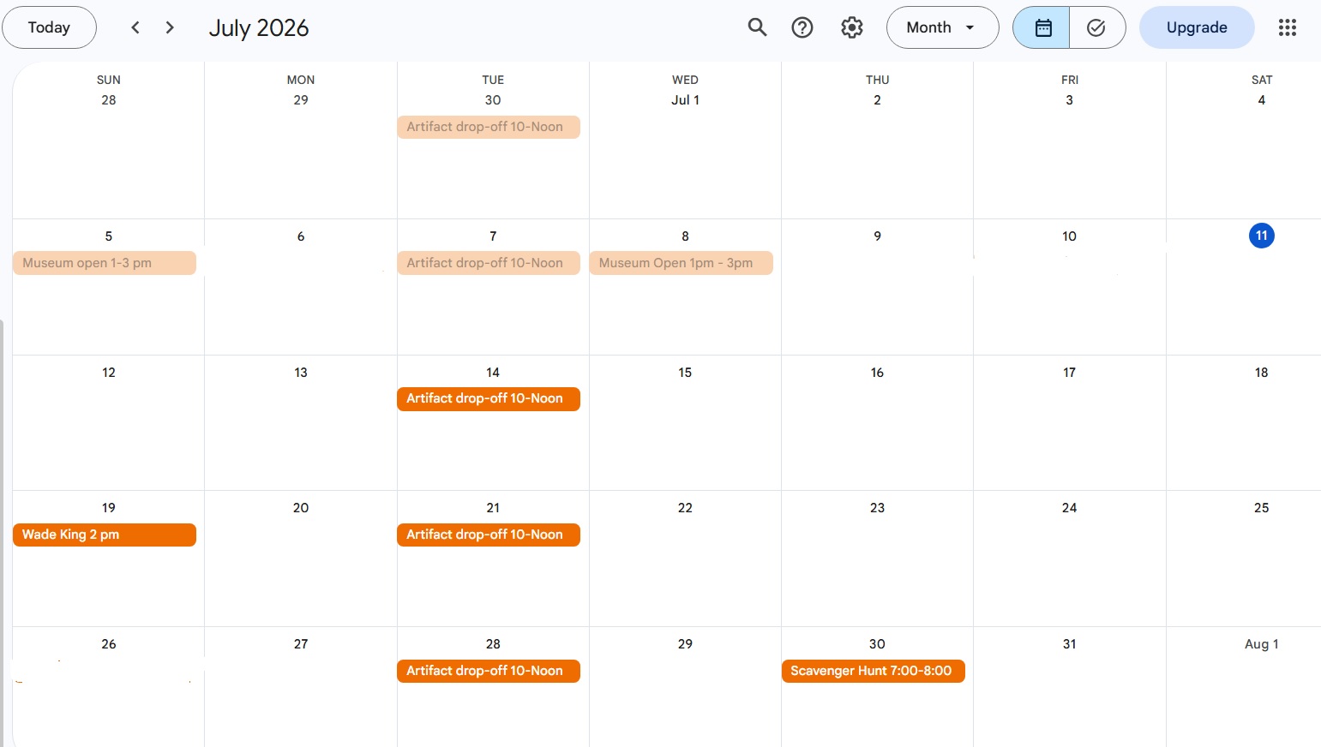Open the Wade King 2 pm event
The image size is (1321, 747).
tap(105, 535)
